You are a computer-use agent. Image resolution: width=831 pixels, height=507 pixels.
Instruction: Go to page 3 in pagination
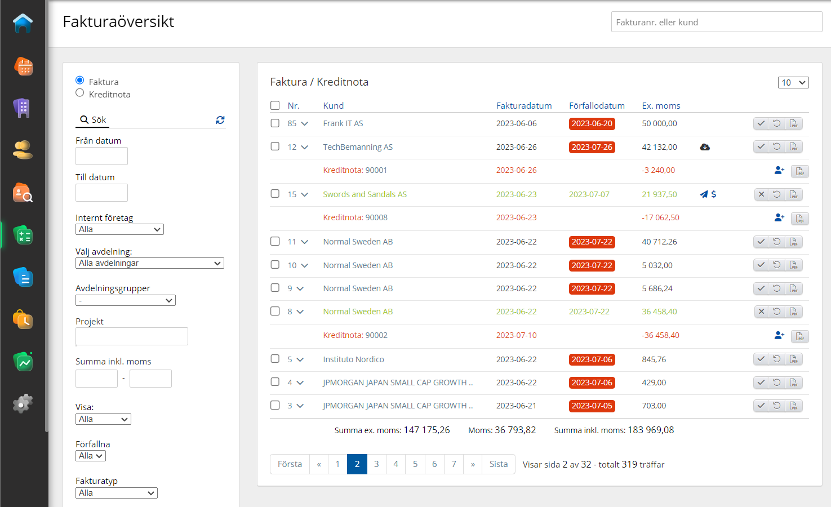[x=376, y=464]
